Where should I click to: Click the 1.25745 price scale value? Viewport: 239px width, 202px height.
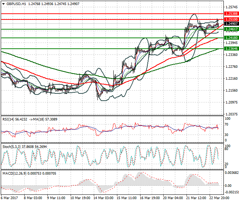pyautogui.click(x=231, y=7)
